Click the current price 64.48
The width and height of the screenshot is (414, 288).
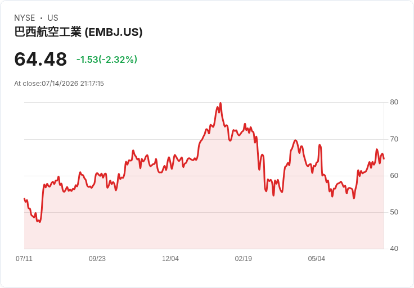tap(40, 59)
